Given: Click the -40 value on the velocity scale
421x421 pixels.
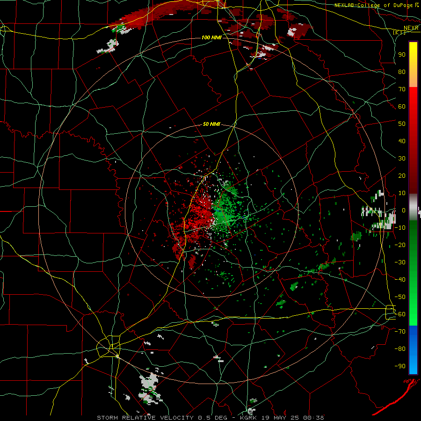Looking at the screenshot, I should point(400,280).
